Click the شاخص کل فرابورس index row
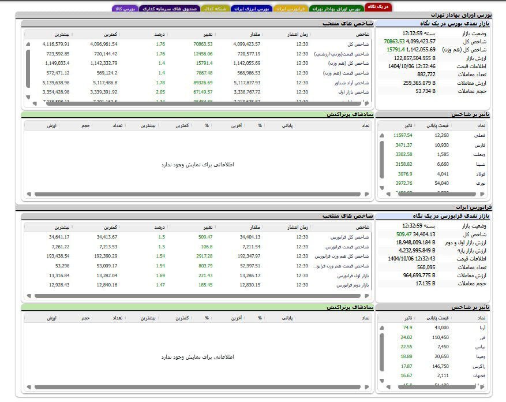Image resolution: width=506 pixels, height=402 pixels. point(350,237)
